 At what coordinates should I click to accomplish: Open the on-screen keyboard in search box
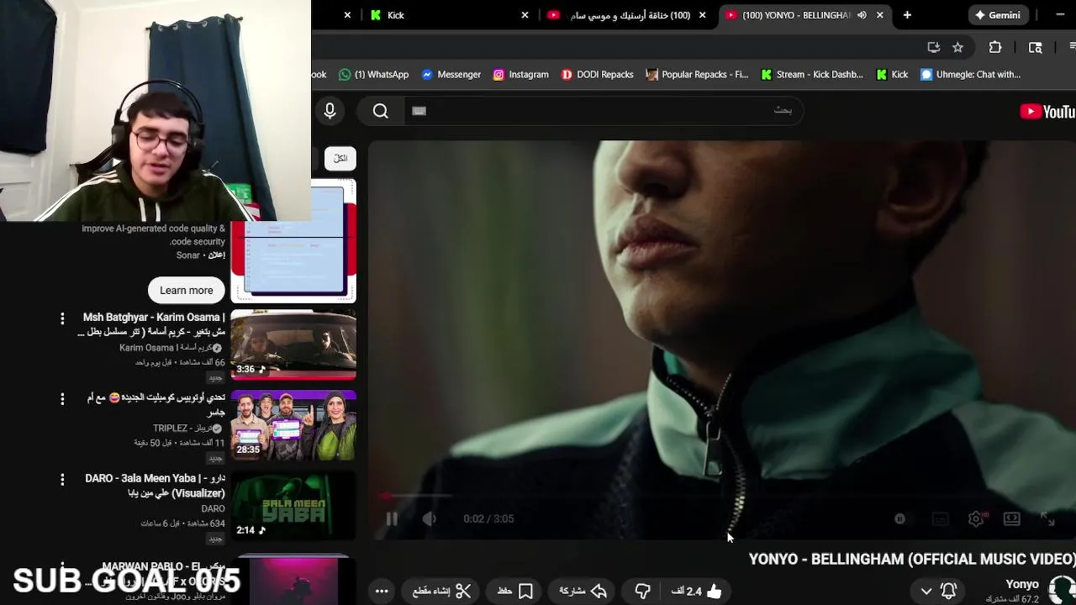point(419,111)
